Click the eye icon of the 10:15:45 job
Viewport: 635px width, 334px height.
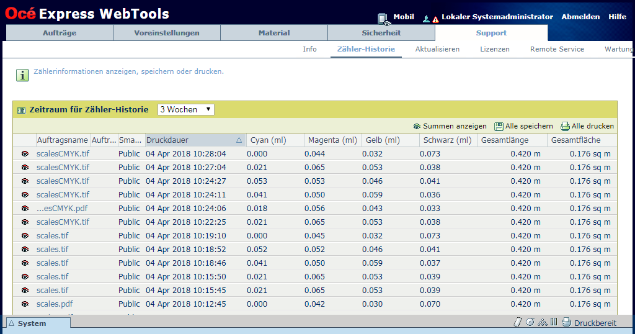pos(25,290)
